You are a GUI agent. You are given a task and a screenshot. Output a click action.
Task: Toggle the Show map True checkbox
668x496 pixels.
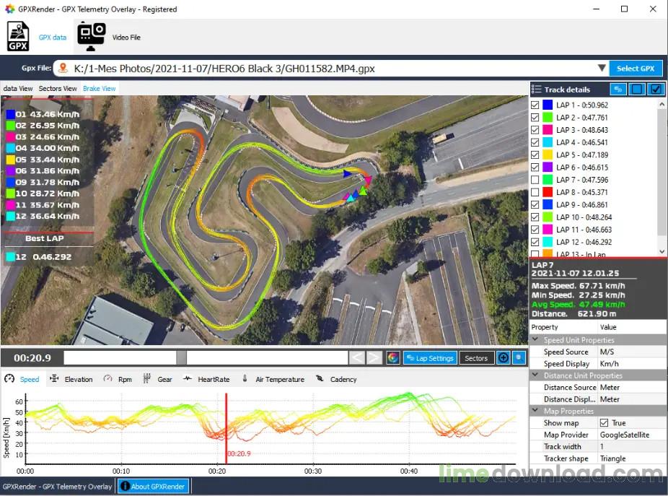[x=604, y=423]
